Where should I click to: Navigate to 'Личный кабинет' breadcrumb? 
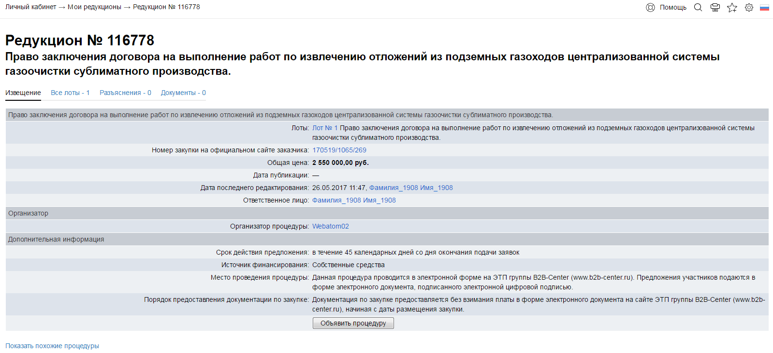[30, 7]
